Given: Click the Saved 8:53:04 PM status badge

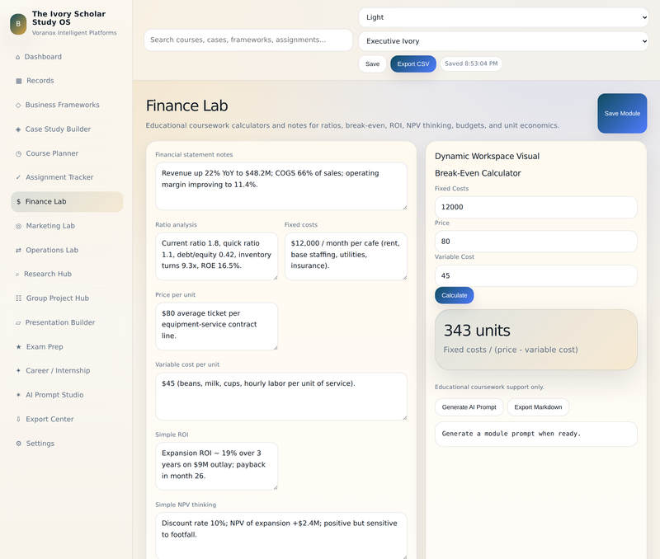Looking at the screenshot, I should pos(471,64).
